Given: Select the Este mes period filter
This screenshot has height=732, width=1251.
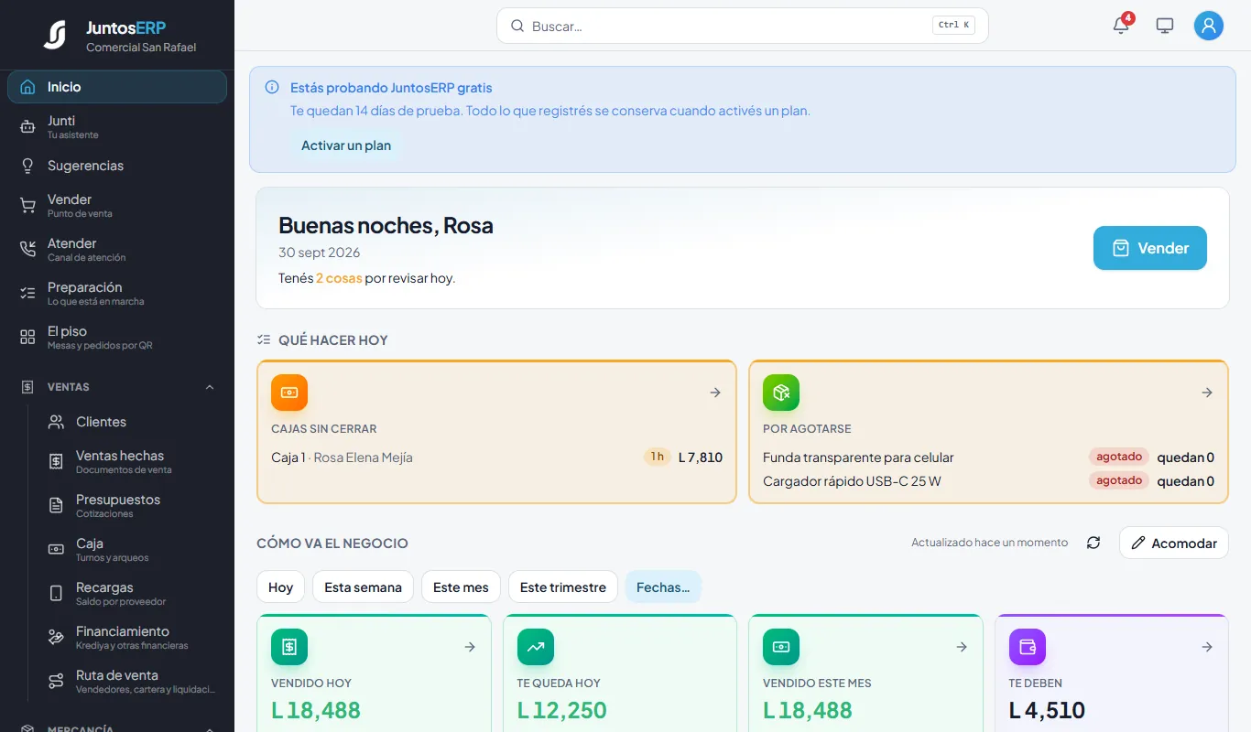Looking at the screenshot, I should pos(461,587).
